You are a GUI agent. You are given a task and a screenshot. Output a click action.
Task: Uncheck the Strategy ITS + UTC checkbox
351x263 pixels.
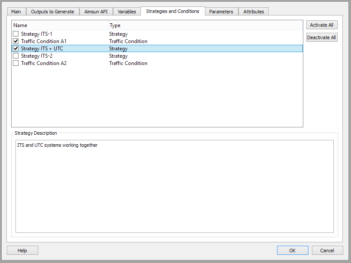pyautogui.click(x=16, y=49)
